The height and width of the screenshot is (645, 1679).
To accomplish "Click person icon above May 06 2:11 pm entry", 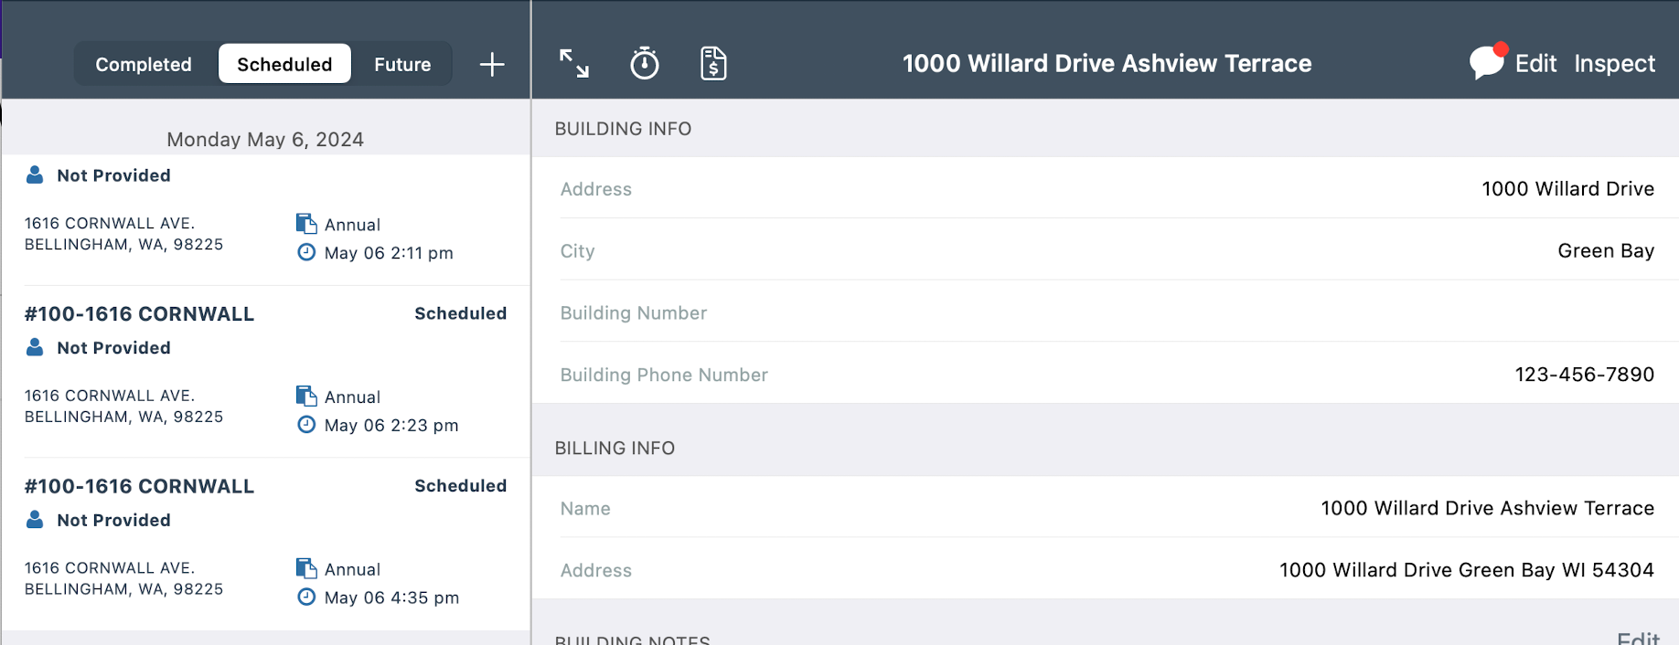I will point(35,174).
